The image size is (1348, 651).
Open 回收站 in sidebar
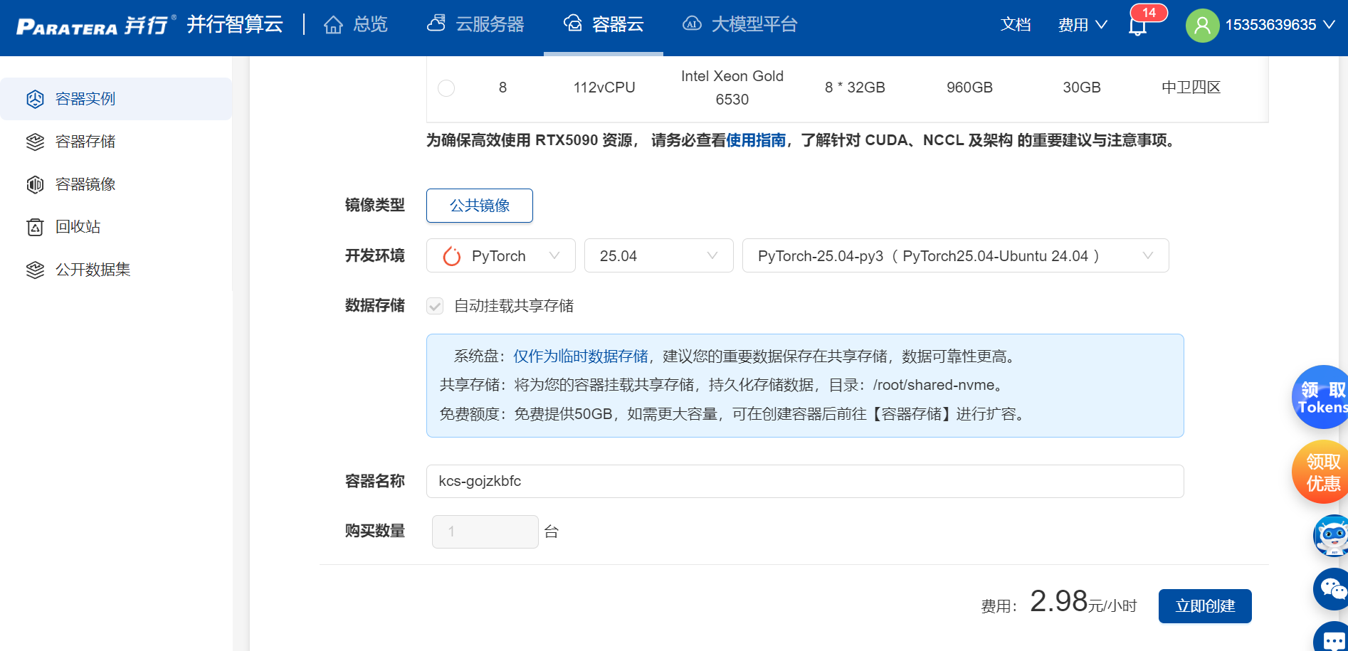click(x=116, y=227)
